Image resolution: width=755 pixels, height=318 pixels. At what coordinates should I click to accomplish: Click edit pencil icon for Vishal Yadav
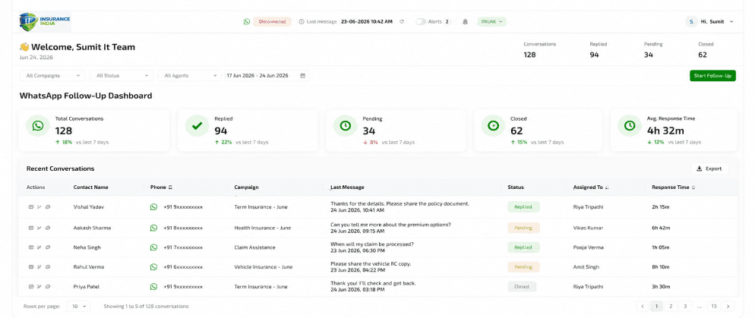click(39, 207)
